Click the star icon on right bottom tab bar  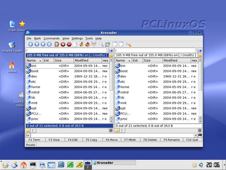(117, 131)
